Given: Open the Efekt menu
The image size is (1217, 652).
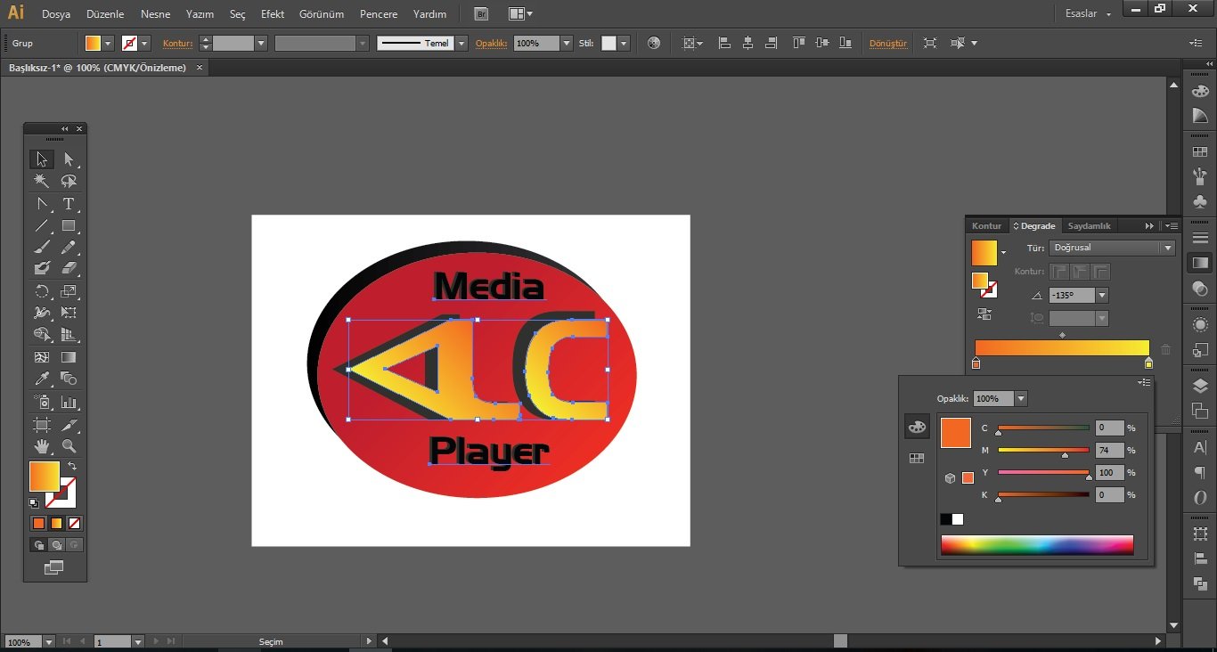Looking at the screenshot, I should (273, 14).
